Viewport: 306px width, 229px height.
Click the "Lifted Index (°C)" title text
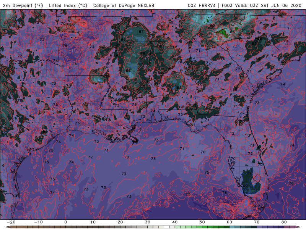click(x=68, y=6)
